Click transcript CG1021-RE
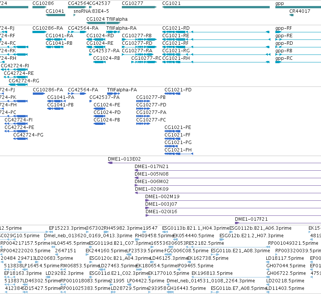This screenshot has width=321, height=294. click(176, 36)
